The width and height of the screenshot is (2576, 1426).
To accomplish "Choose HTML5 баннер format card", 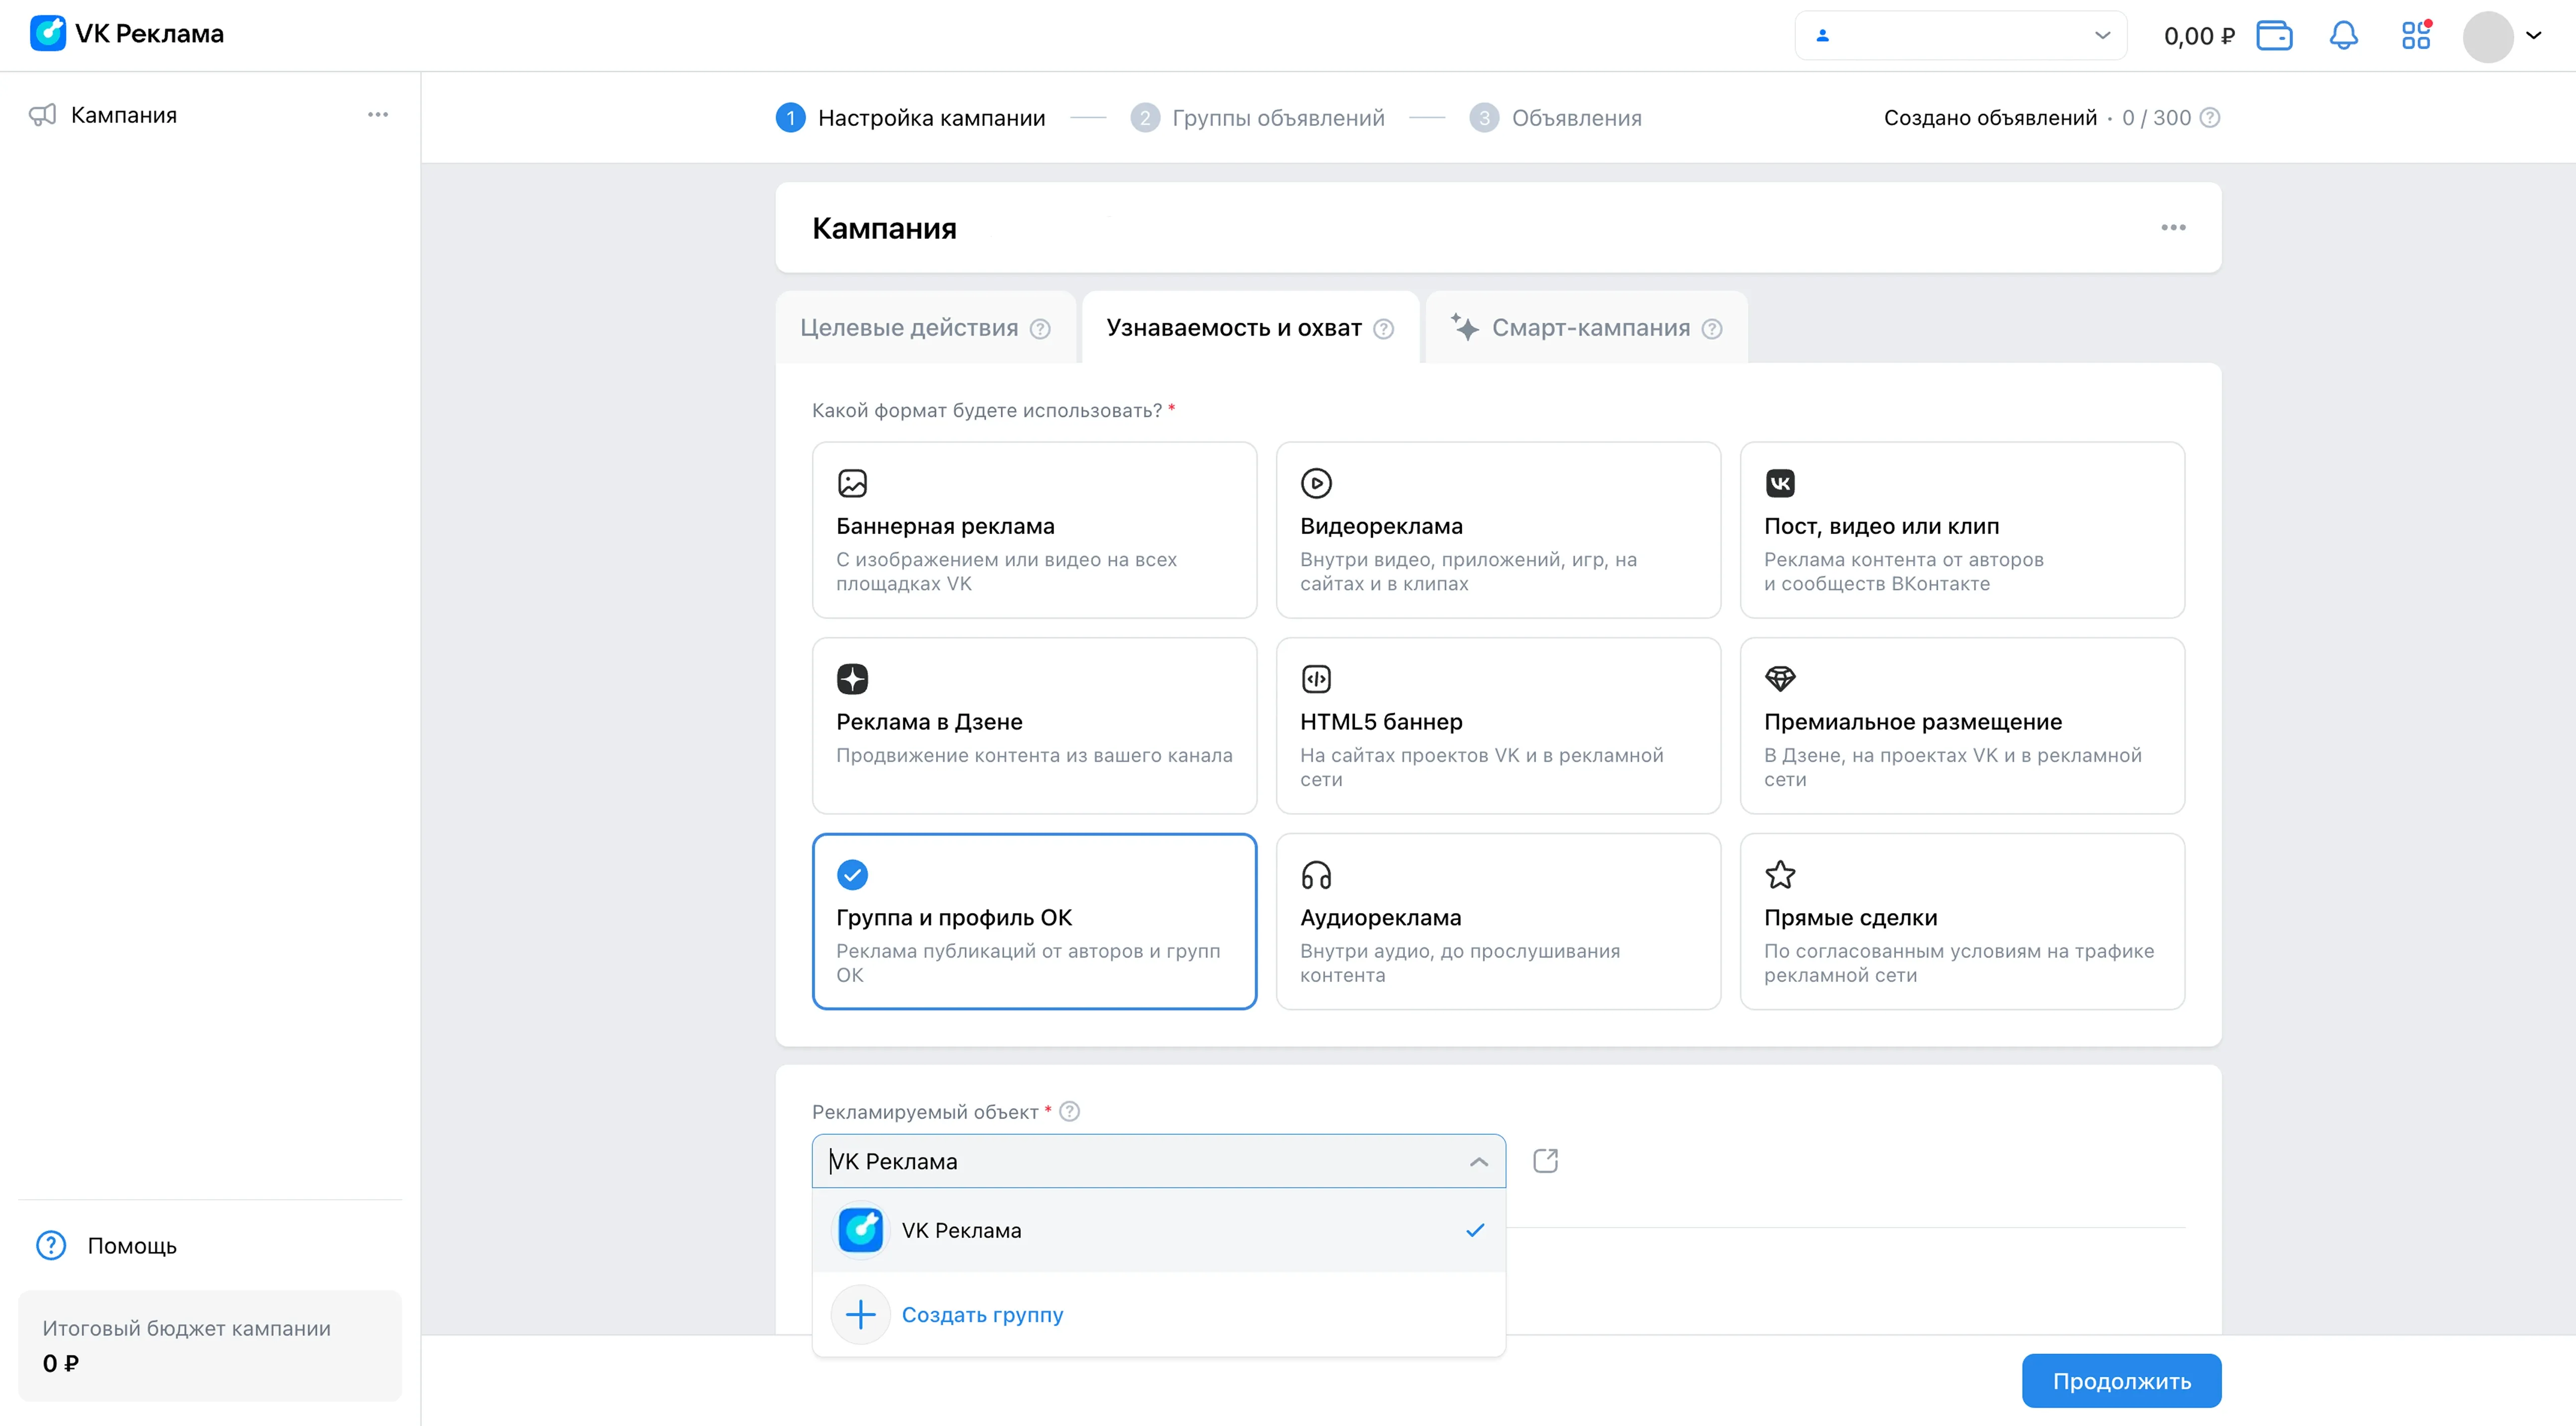I will (1498, 726).
